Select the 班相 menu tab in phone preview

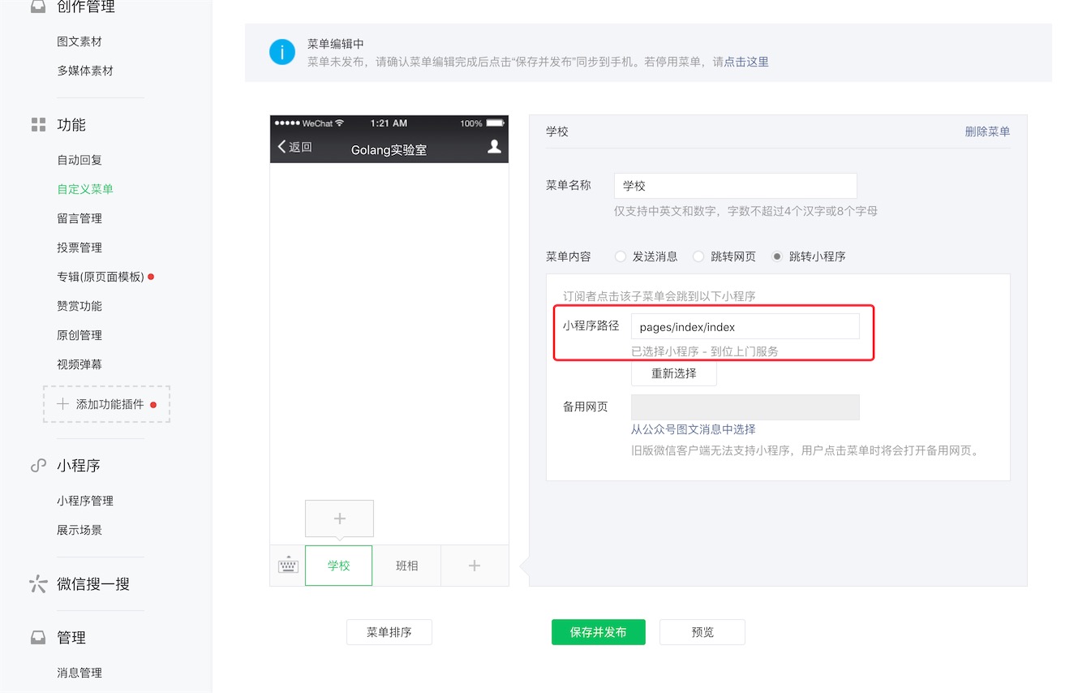point(407,566)
